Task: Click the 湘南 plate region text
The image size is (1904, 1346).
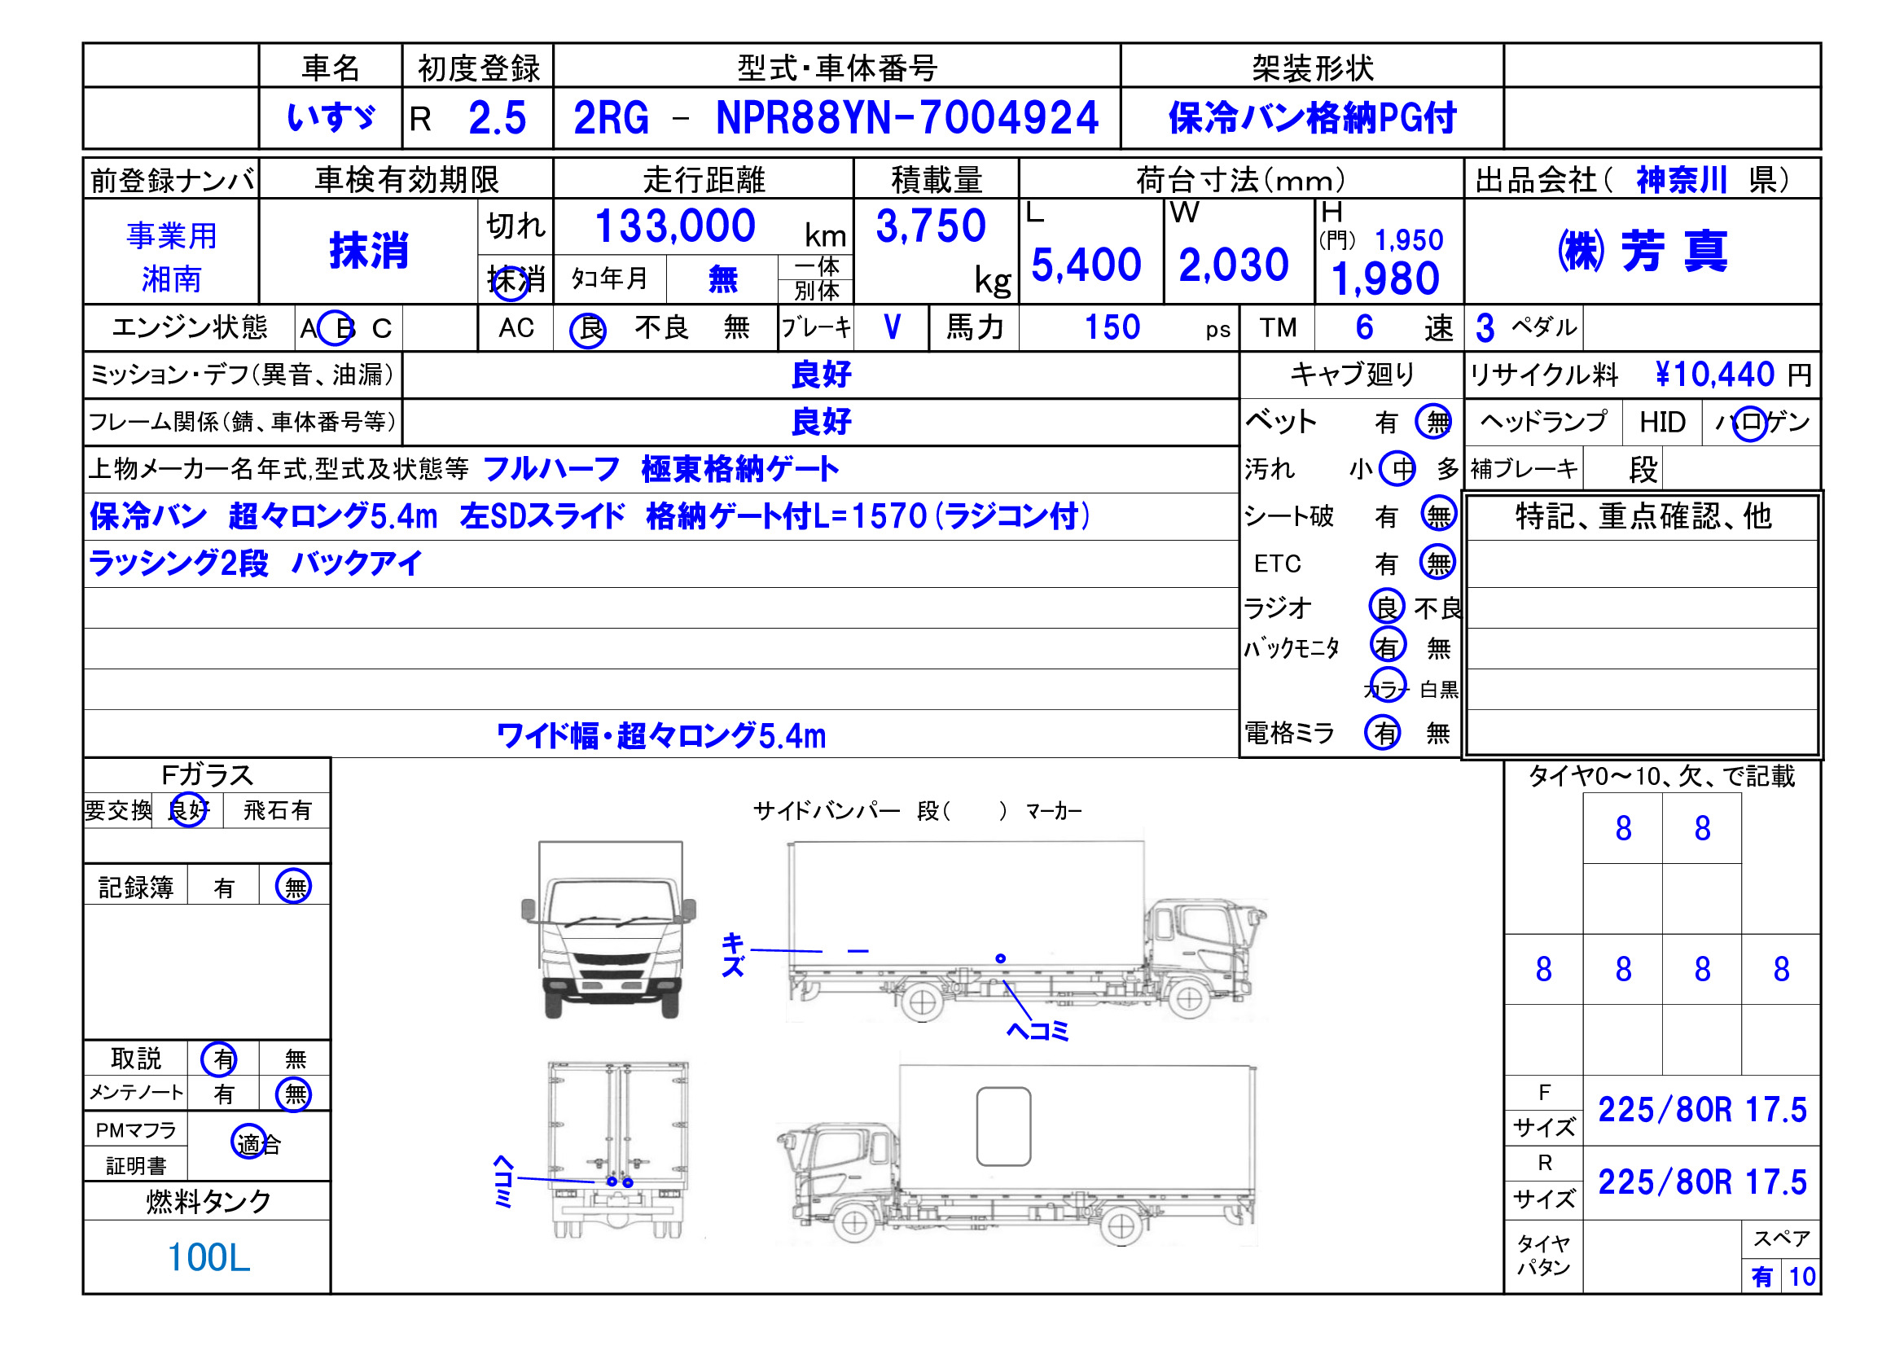Action: tap(172, 278)
